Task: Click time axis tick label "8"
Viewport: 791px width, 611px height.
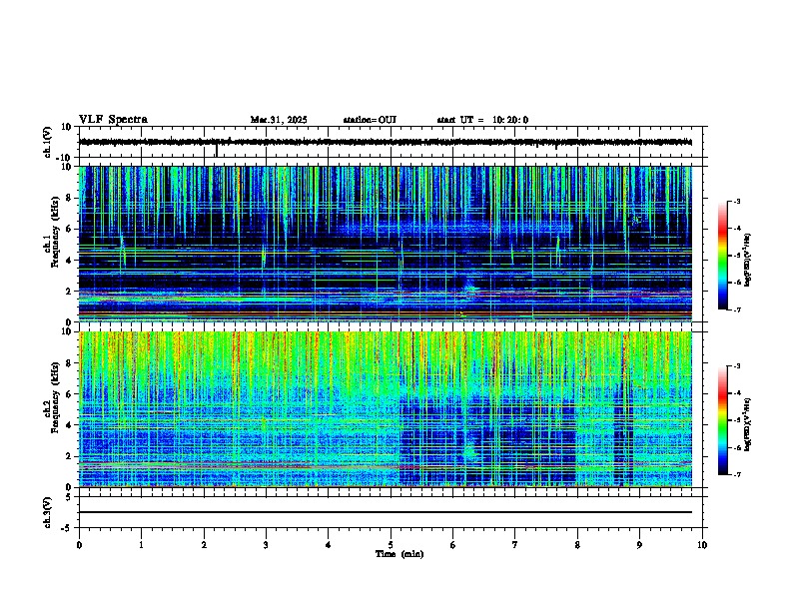Action: tap(577, 545)
